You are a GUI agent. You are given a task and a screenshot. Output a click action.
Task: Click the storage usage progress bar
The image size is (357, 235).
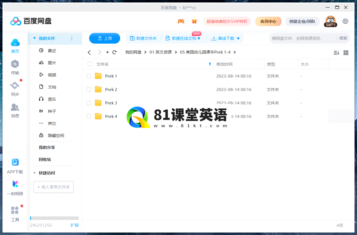(x=54, y=218)
